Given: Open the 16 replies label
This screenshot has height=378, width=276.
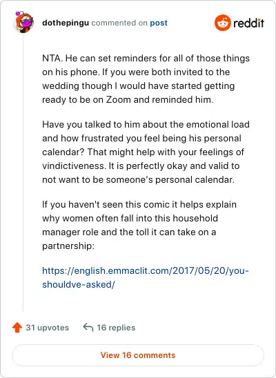Looking at the screenshot, I should pyautogui.click(x=116, y=328).
